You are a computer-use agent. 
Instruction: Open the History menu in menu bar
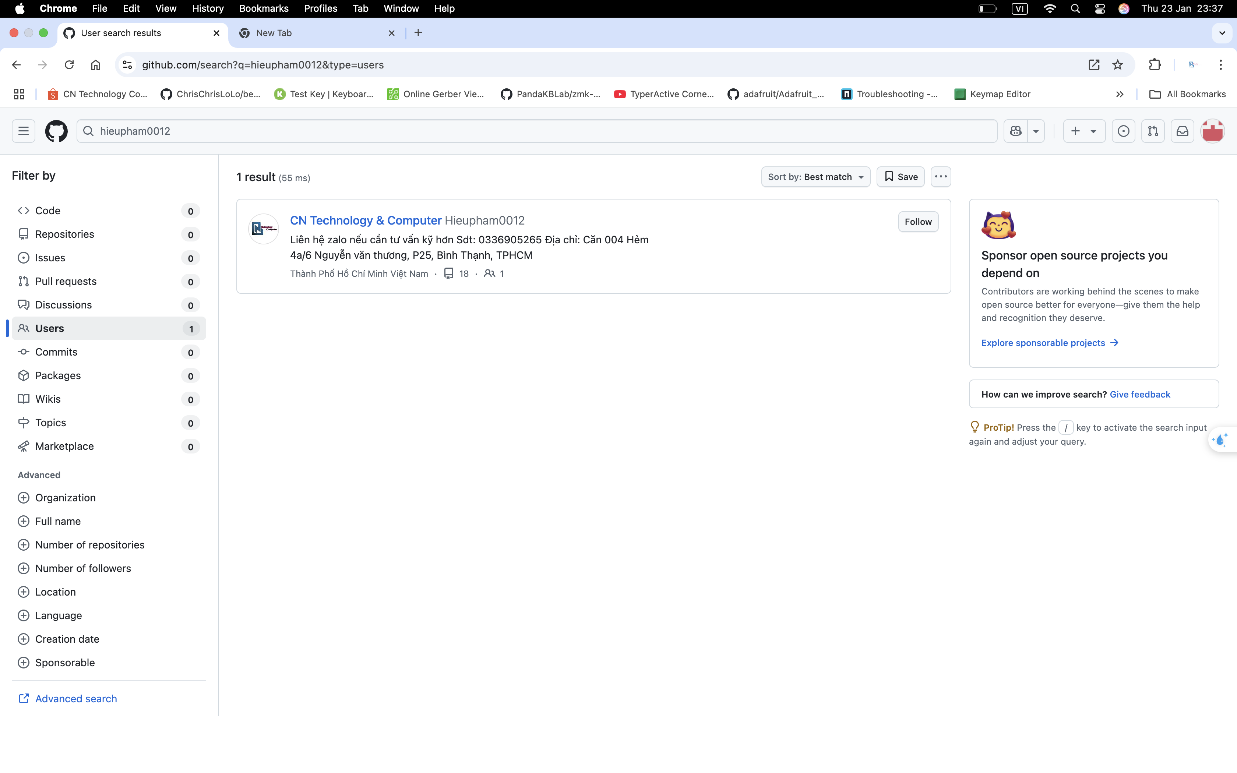click(208, 8)
